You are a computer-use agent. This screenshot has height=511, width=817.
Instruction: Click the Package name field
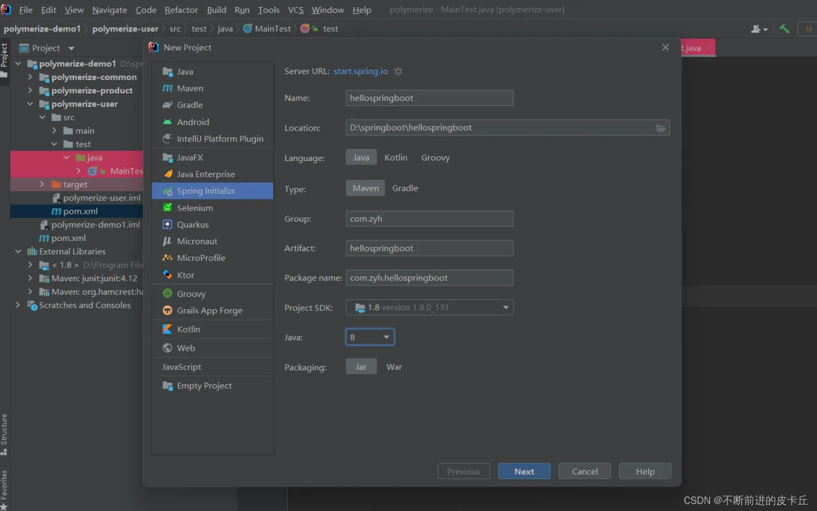pos(430,278)
